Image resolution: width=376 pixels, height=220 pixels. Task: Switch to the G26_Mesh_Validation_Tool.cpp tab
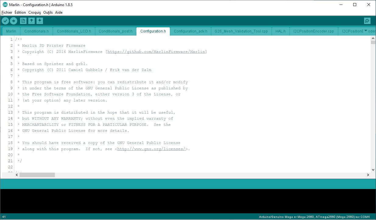(x=241, y=31)
